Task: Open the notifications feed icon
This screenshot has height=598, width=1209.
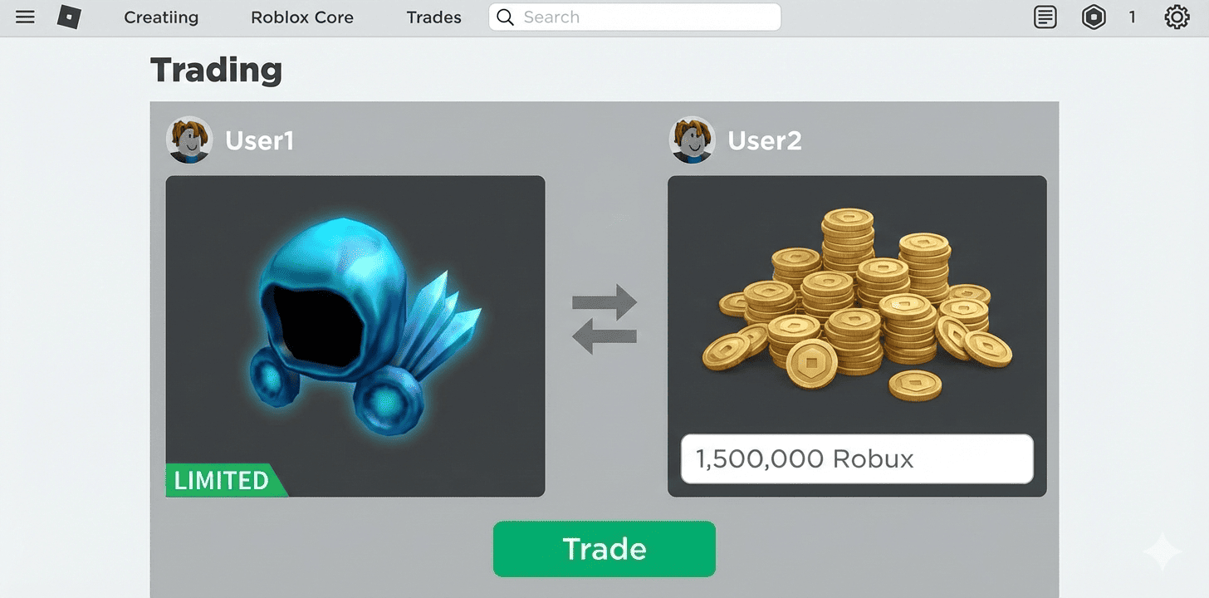Action: pyautogui.click(x=1045, y=17)
